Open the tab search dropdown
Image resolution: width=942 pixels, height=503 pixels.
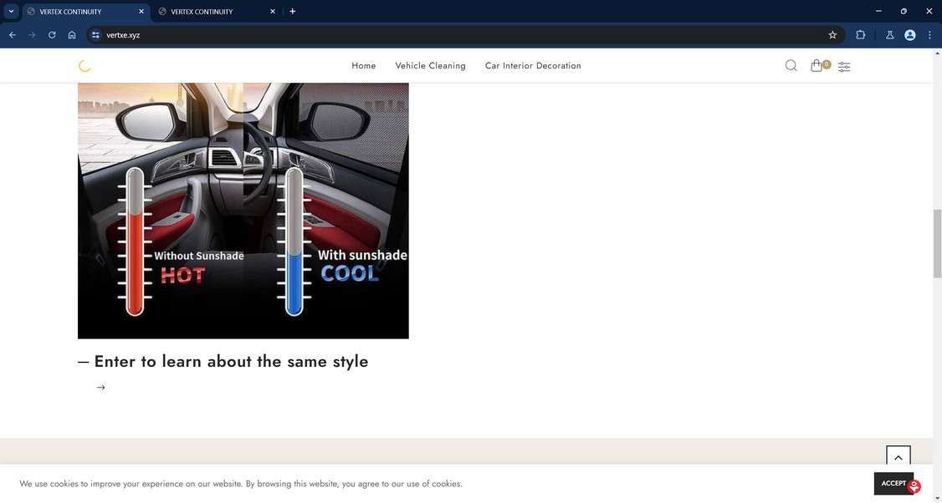coord(11,12)
